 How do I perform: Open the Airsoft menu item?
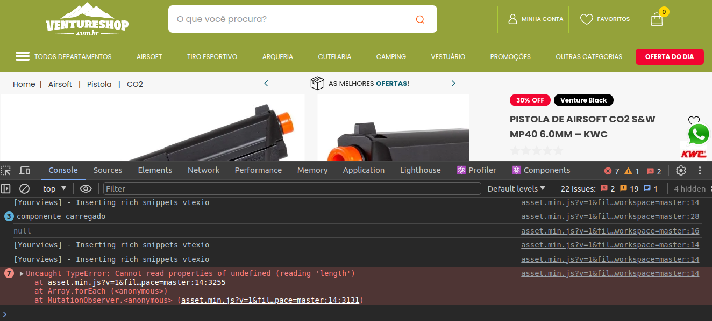point(149,56)
